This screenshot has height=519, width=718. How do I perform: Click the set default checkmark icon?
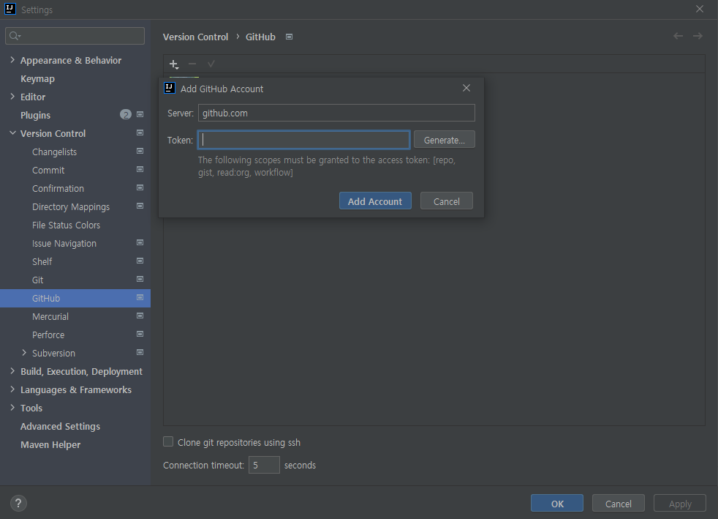pos(211,64)
